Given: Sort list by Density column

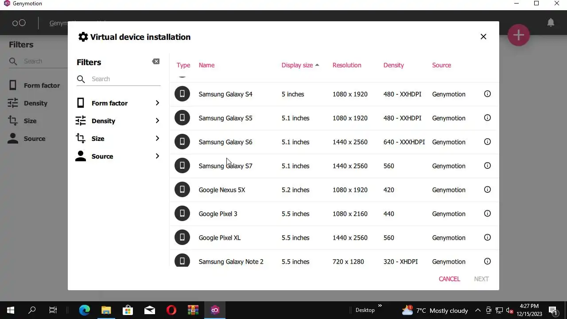Looking at the screenshot, I should coord(393,65).
